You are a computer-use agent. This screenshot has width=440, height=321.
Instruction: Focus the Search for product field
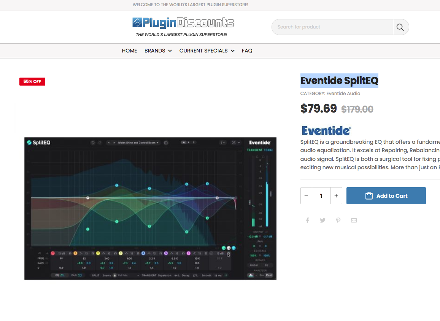tap(332, 27)
